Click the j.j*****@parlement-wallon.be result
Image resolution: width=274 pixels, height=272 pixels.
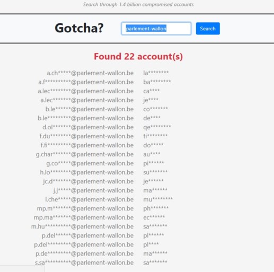click(93, 190)
